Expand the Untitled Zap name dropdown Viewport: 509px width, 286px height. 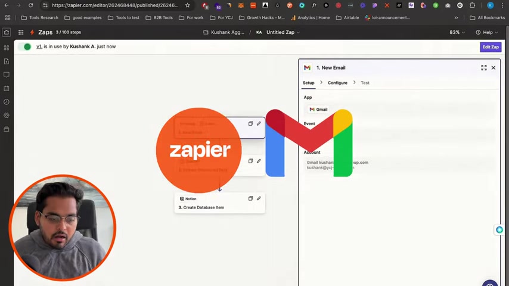tap(283, 32)
